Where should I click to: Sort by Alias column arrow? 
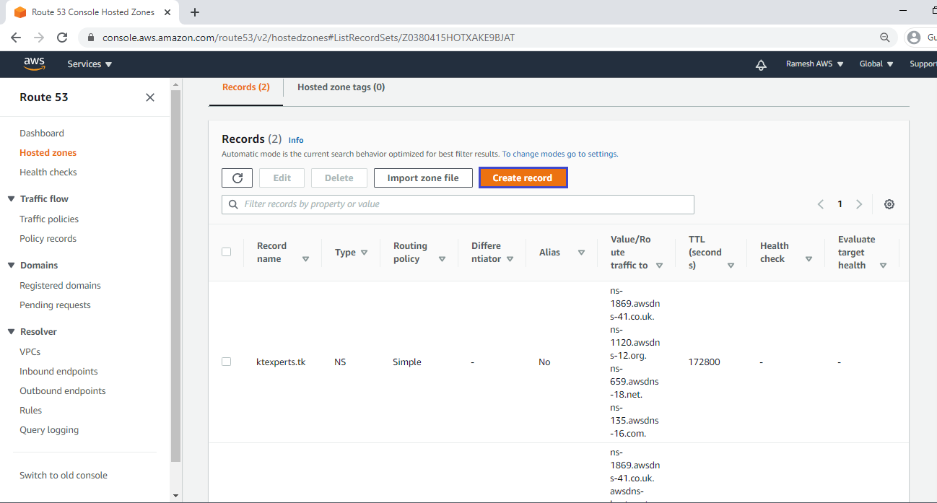[x=581, y=253]
